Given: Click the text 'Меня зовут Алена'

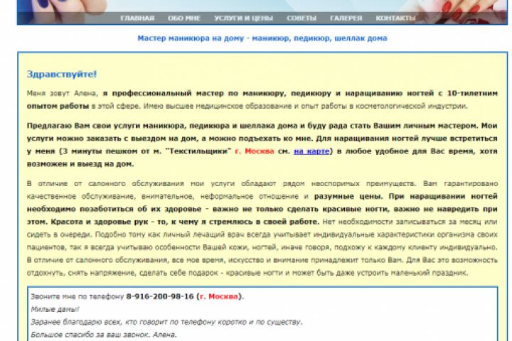Looking at the screenshot, I should tap(62, 93).
